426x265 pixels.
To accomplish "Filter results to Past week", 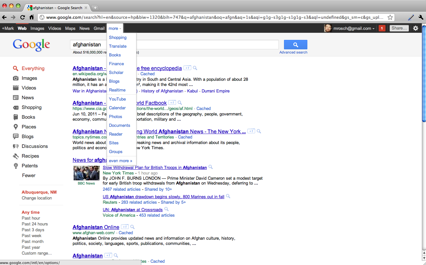I will [x=31, y=236].
